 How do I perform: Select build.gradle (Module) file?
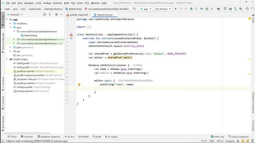(38, 67)
